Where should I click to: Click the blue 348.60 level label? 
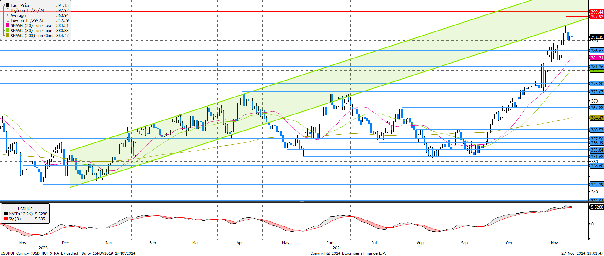point(596,166)
